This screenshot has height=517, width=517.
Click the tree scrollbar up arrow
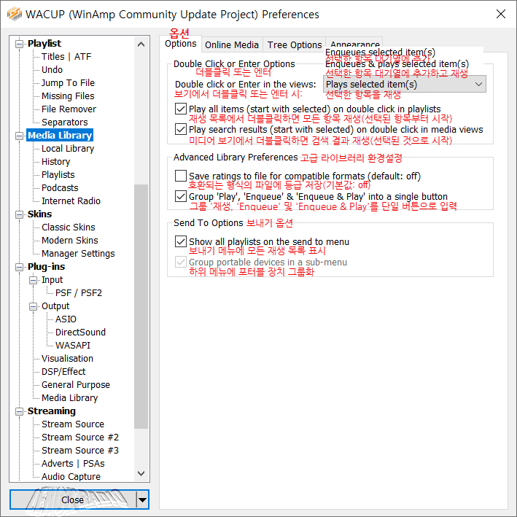tap(141, 44)
